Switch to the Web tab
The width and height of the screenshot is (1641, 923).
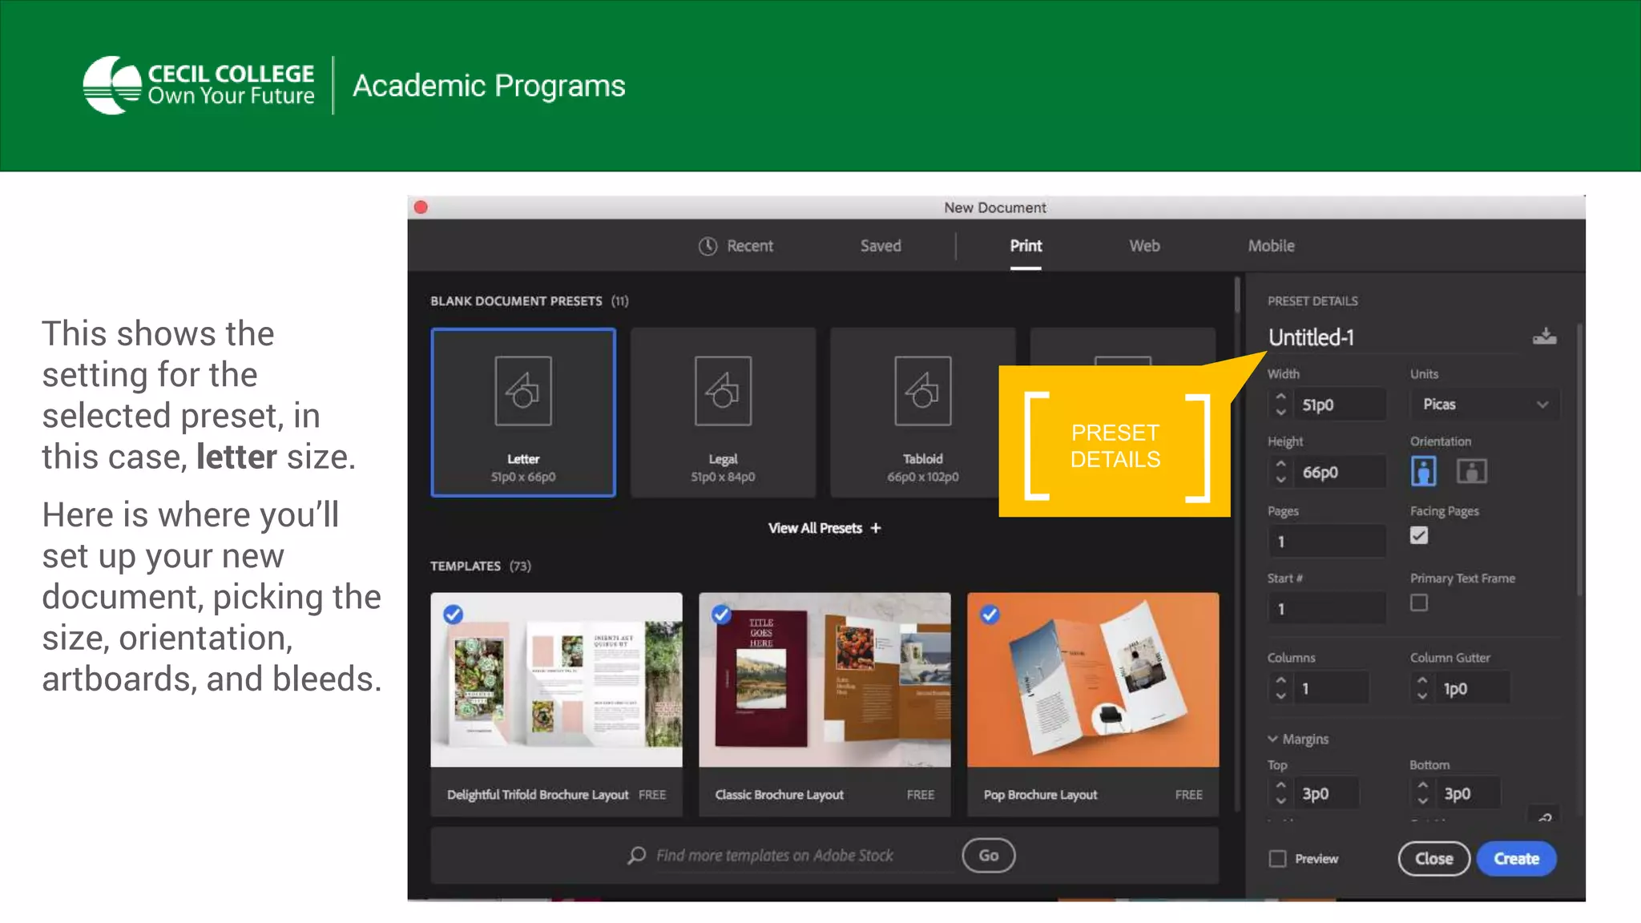[1144, 246]
